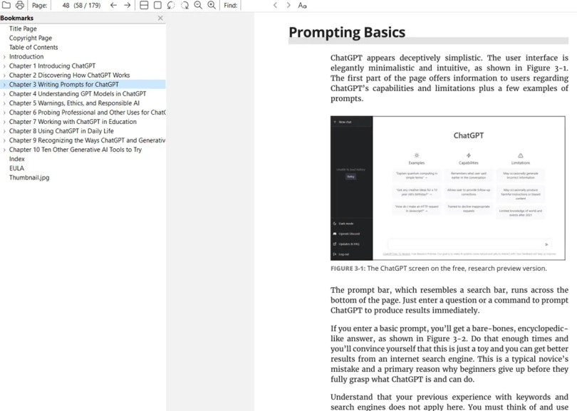Open the Title Page bookmark
The height and width of the screenshot is (411, 577).
tap(23, 28)
